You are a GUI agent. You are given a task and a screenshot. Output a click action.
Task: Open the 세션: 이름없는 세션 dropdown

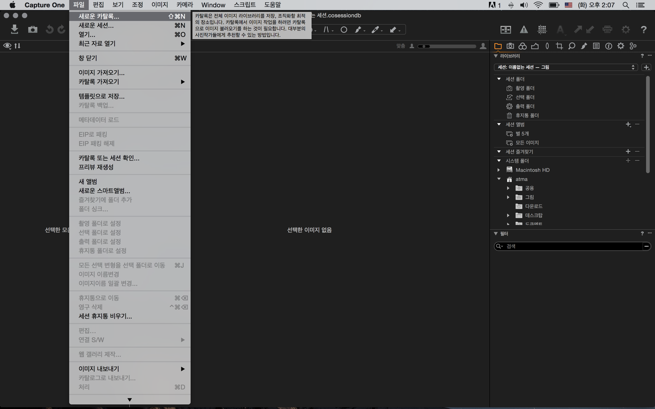(565, 67)
